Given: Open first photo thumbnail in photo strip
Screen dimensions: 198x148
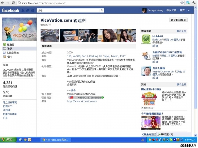Looking at the screenshot, I should coord(50,35).
